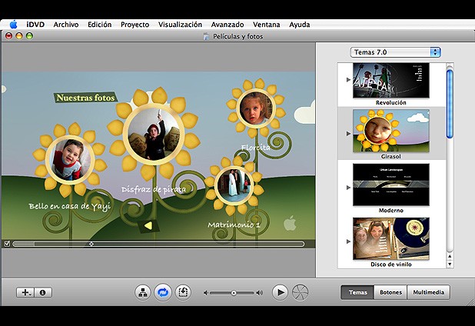Open the Edición menu
The image size is (475, 326).
100,25
